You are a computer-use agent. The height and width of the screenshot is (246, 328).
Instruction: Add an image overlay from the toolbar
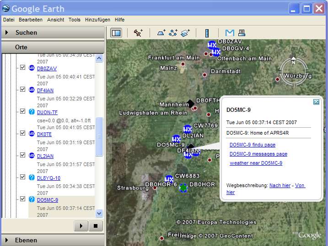185,33
